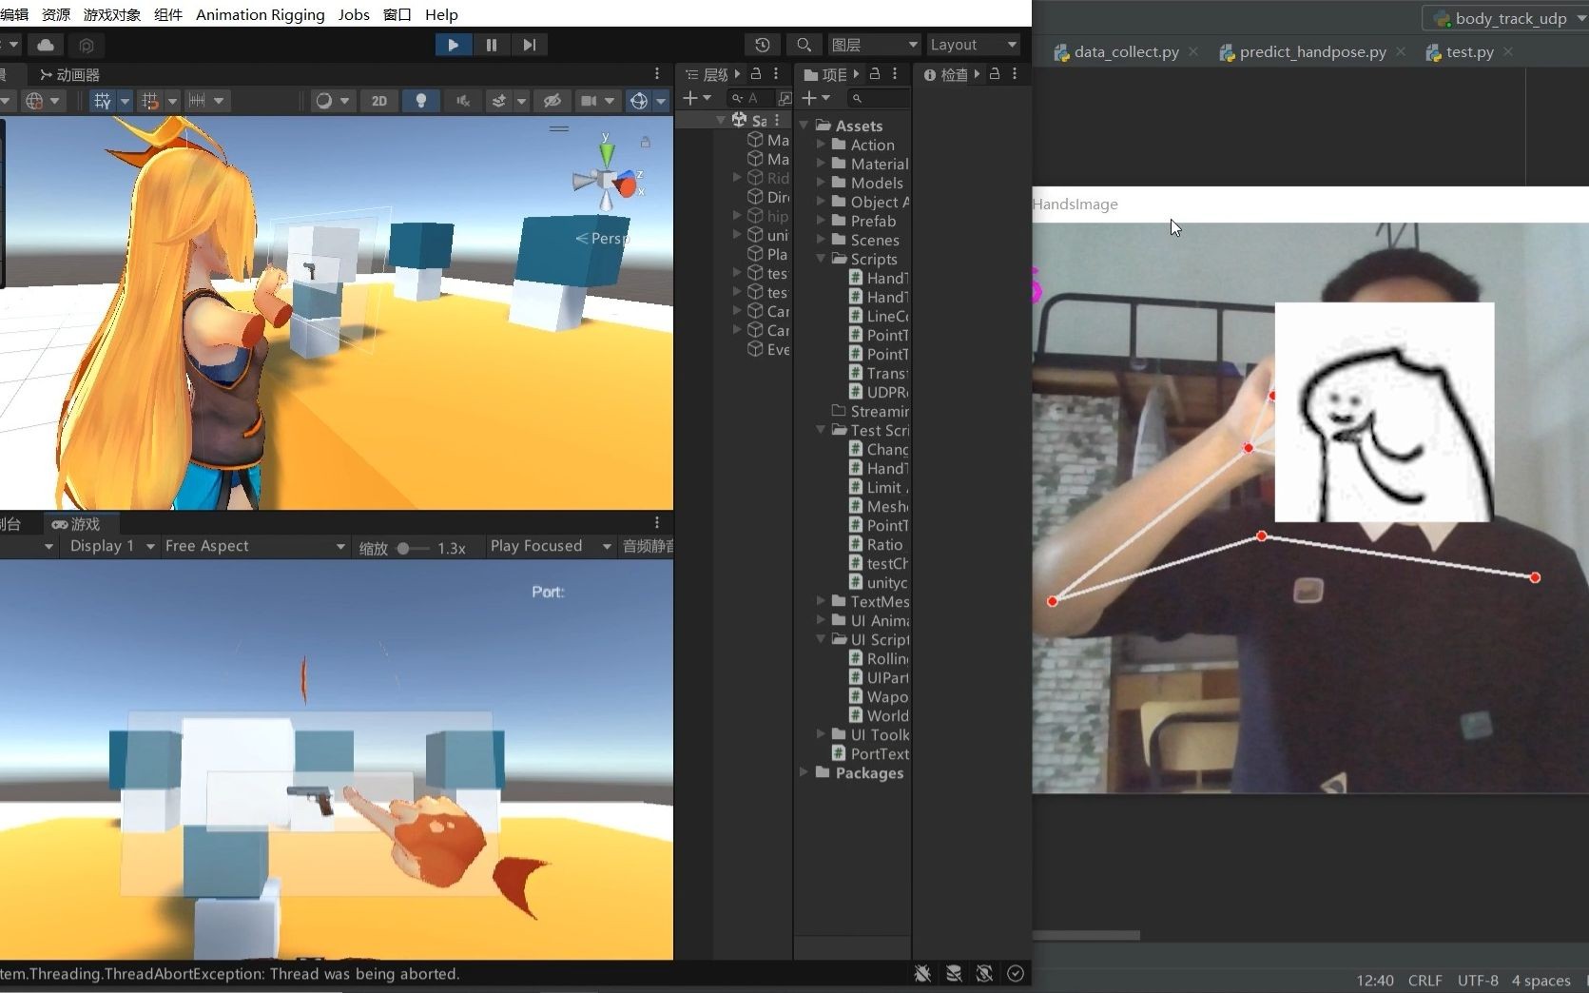Screen dimensions: 1589x993
Task: Toggle scene lighting bulb icon
Action: 420,101
